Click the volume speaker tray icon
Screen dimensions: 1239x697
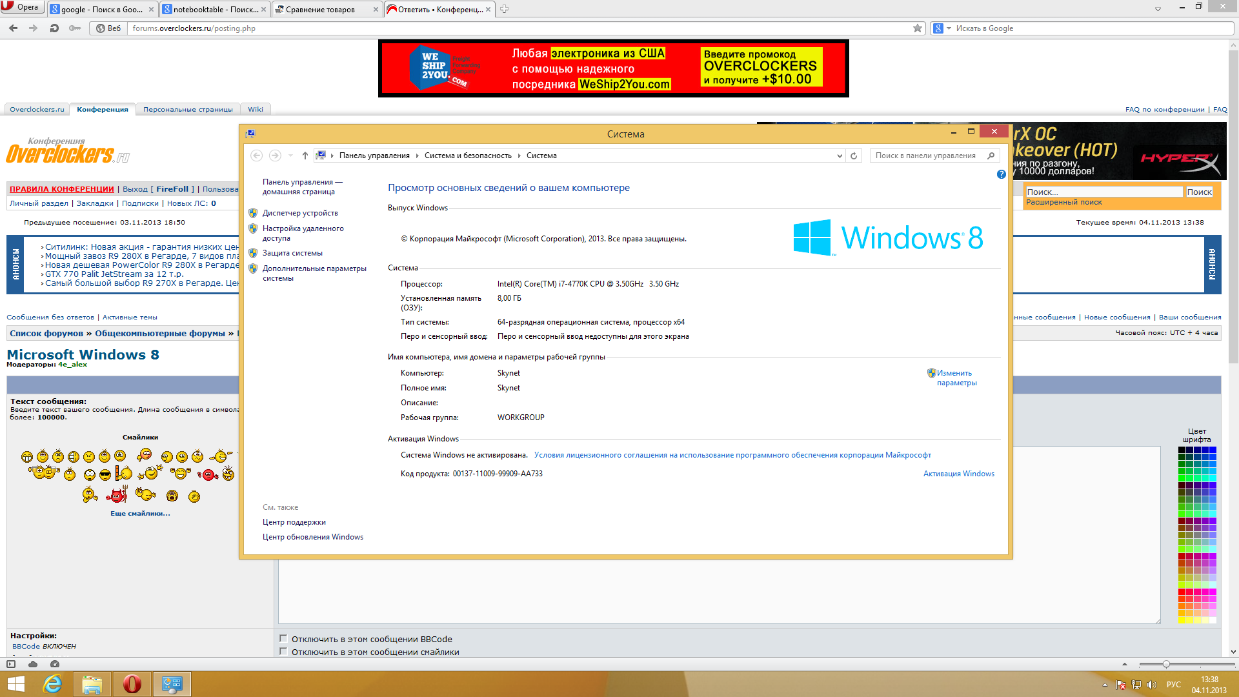coord(1151,685)
